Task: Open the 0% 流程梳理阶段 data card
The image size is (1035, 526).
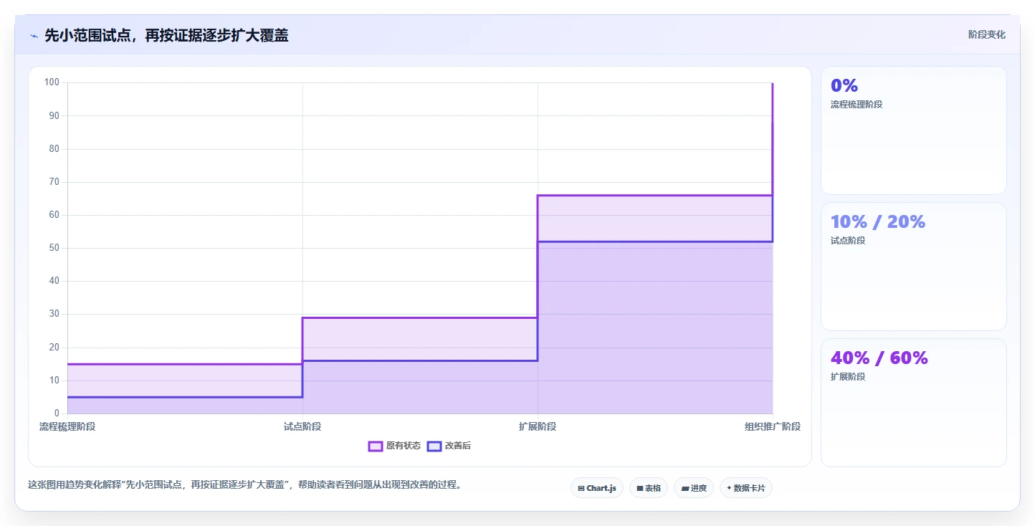Action: [914, 130]
